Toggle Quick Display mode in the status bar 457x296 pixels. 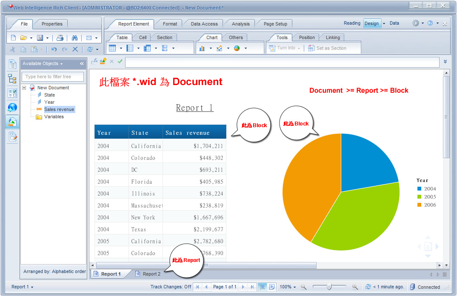263,287
